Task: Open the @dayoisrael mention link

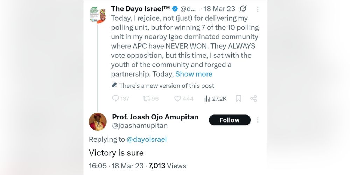Action: pos(146,139)
